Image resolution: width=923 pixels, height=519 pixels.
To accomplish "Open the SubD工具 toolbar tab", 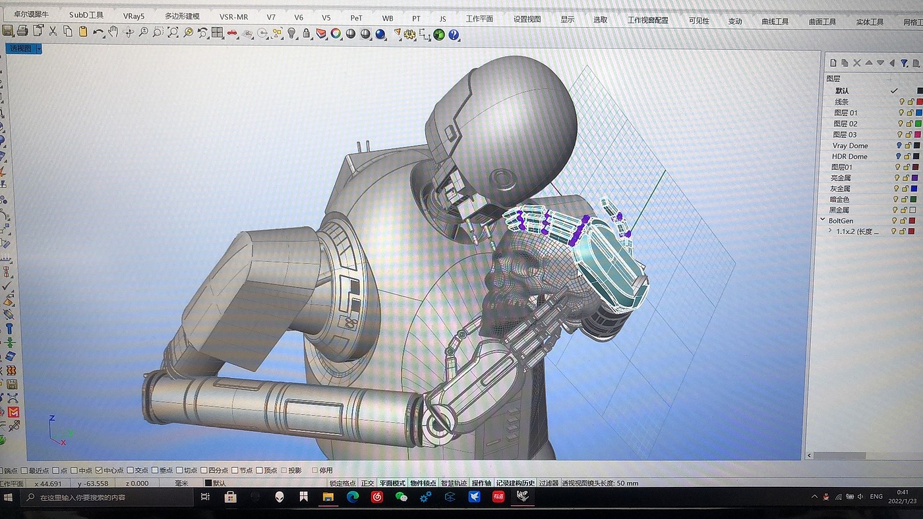I will pos(86,15).
